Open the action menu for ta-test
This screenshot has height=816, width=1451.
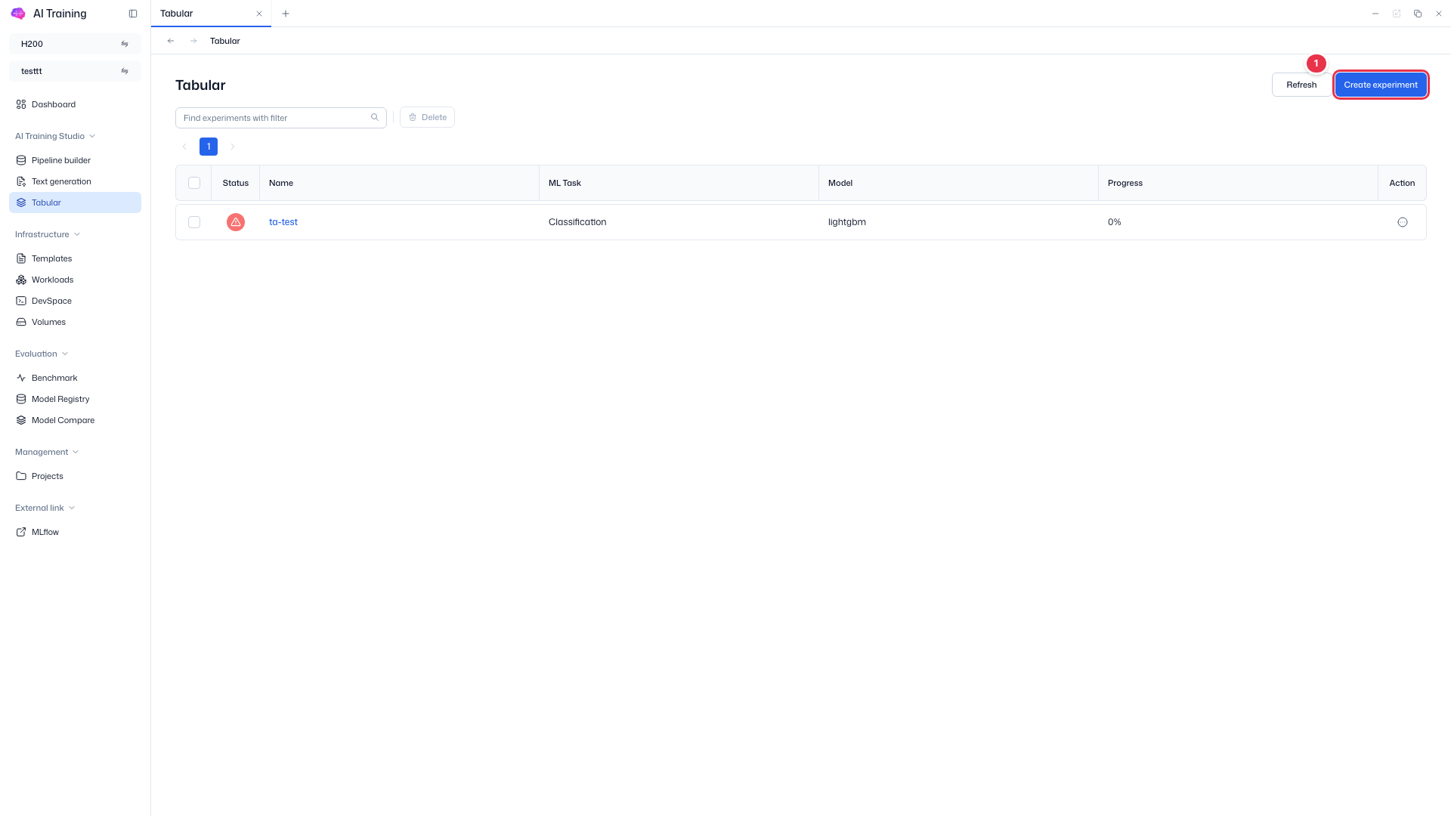pos(1403,222)
